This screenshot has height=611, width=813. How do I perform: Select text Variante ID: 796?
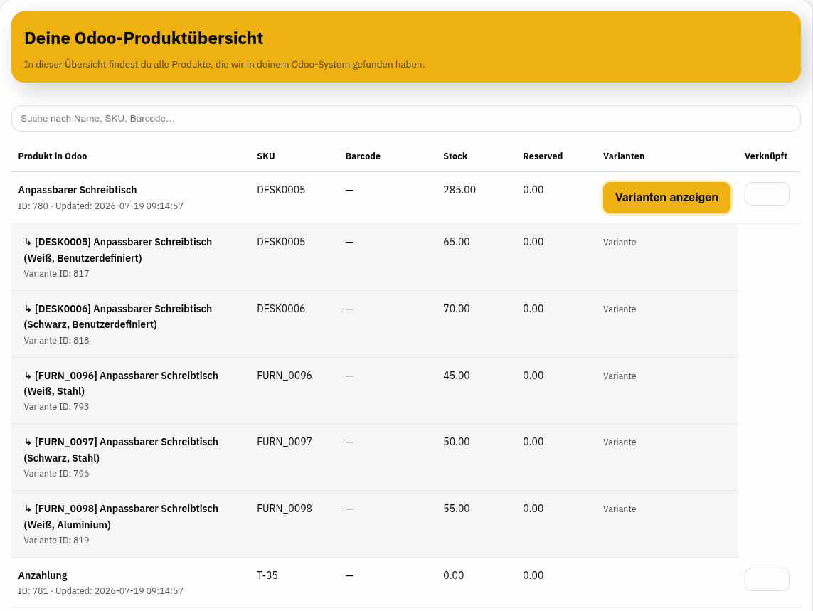tap(56, 474)
